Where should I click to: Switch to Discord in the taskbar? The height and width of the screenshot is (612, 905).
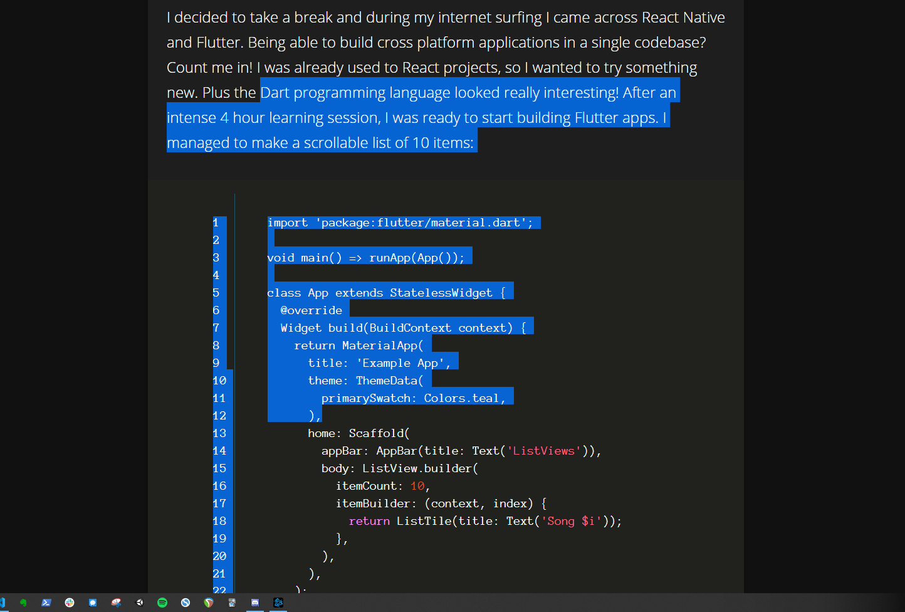click(x=255, y=603)
